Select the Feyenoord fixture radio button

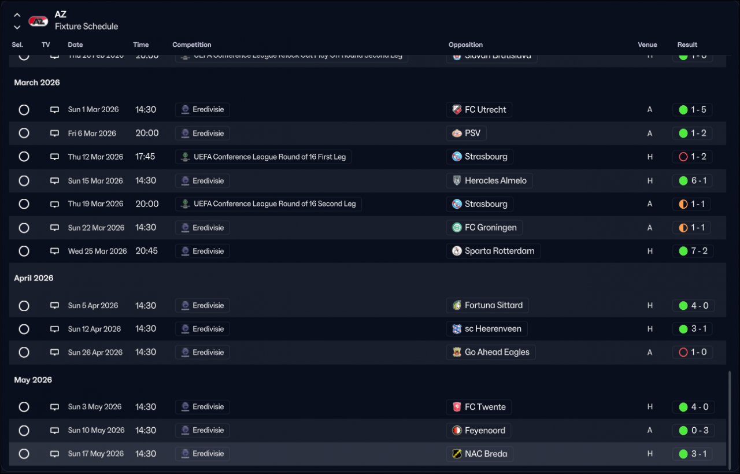point(24,431)
